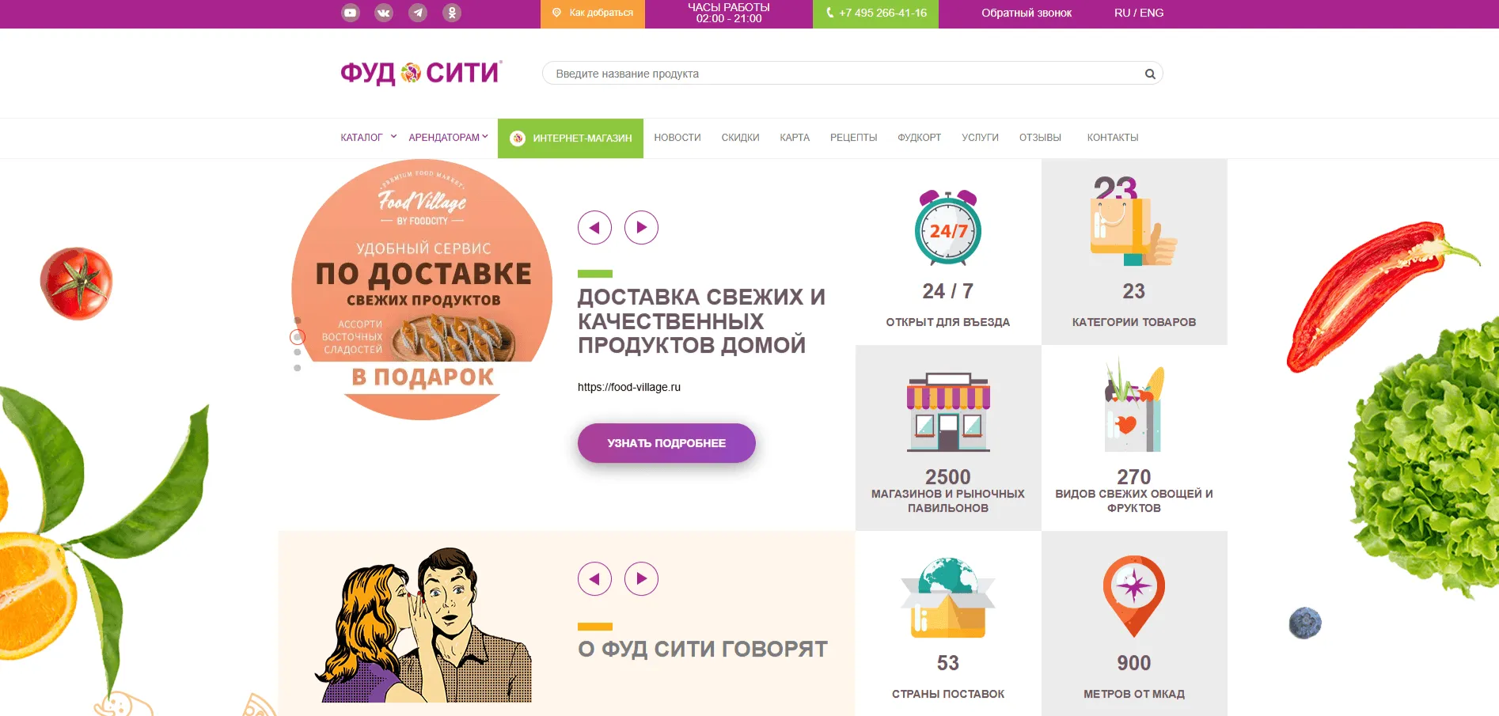Open the VK social icon
The width and height of the screenshot is (1499, 716).
(384, 13)
